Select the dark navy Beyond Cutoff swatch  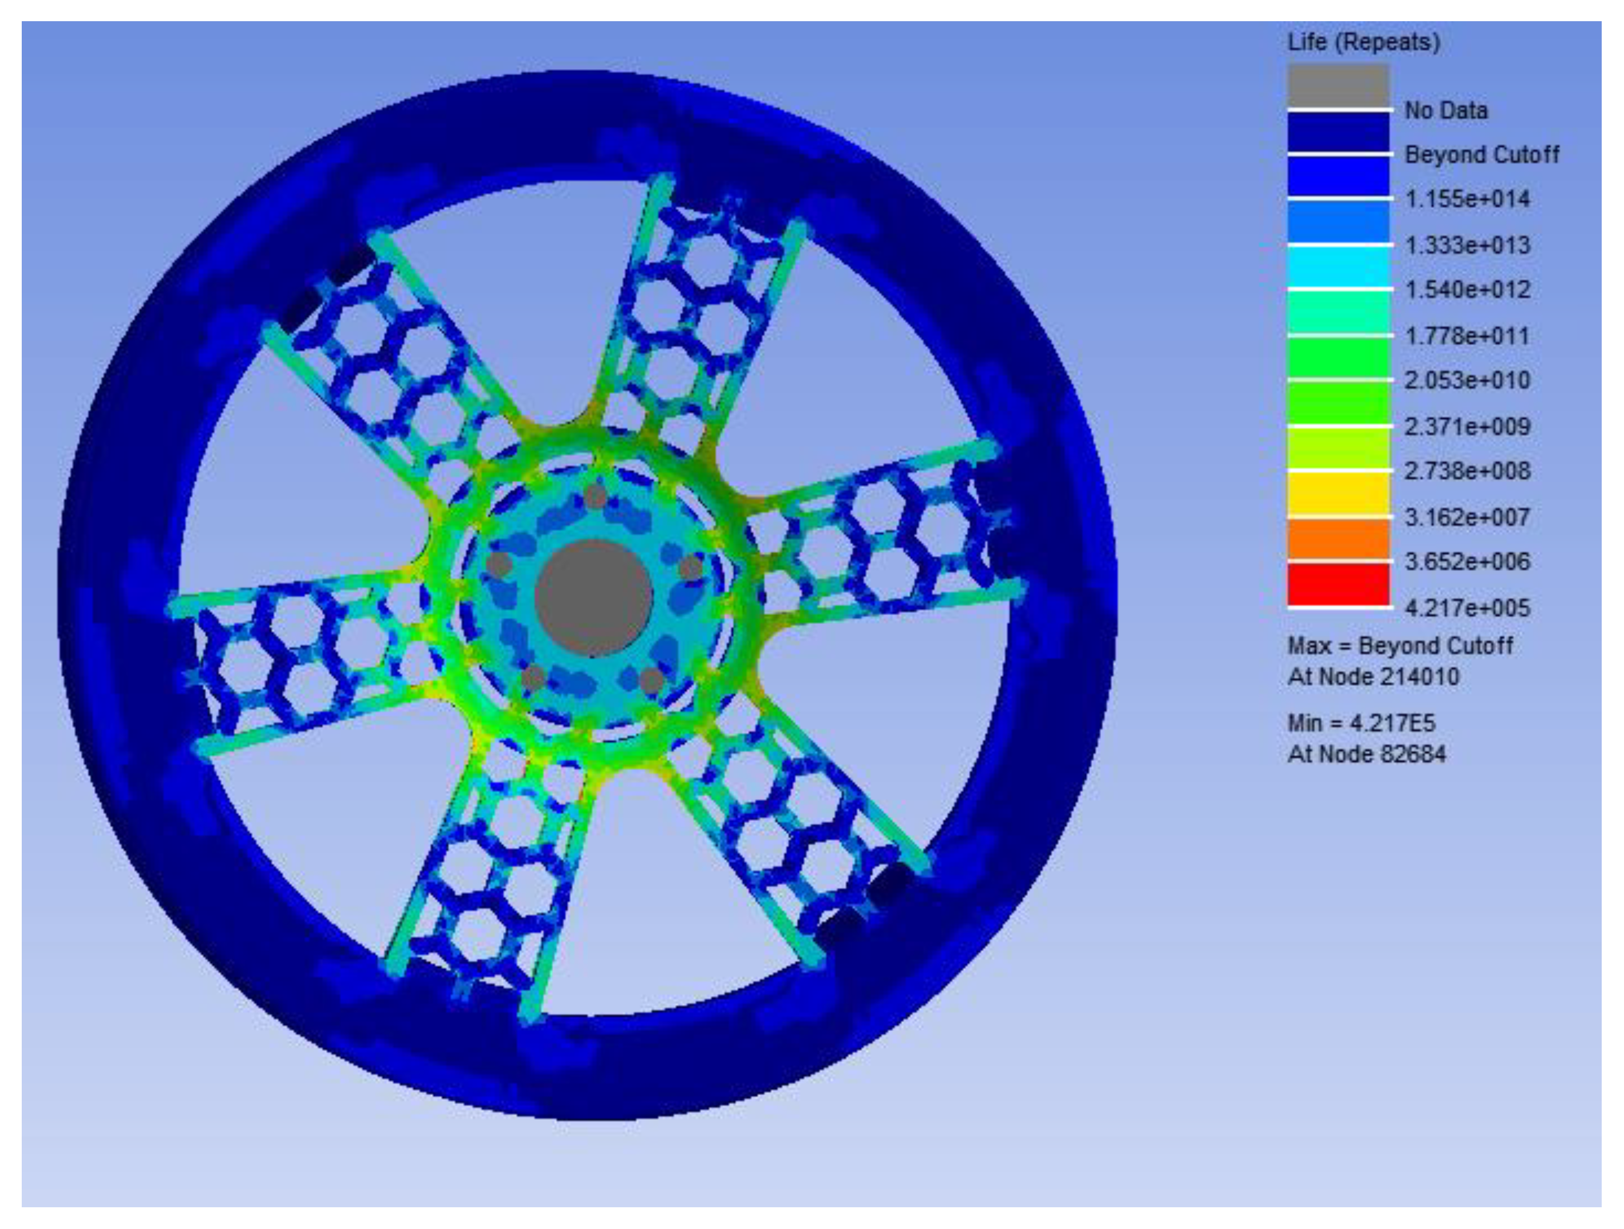click(x=1339, y=132)
